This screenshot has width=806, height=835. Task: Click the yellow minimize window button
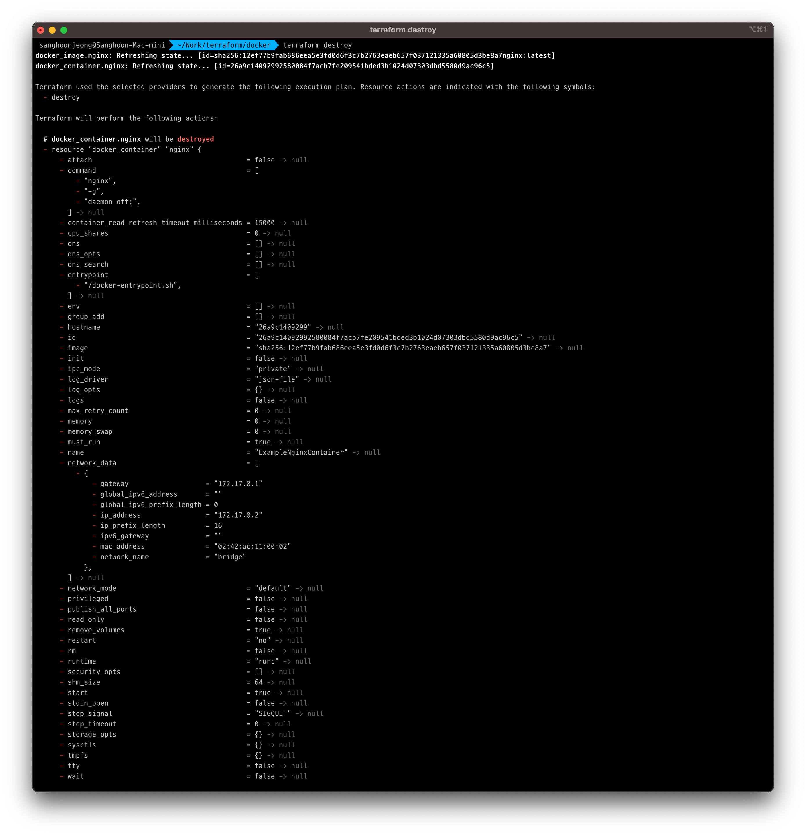click(x=53, y=30)
